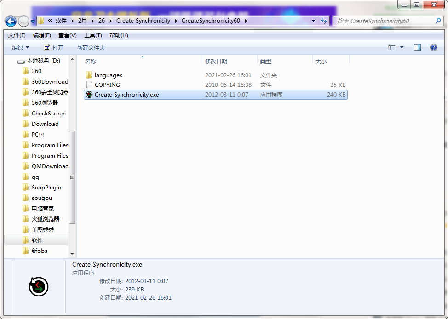Screen dimensions: 448x319
Task: Click the sougou folder icon
Action: (25, 198)
